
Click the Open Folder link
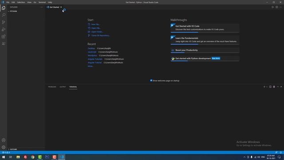[x=97, y=32]
